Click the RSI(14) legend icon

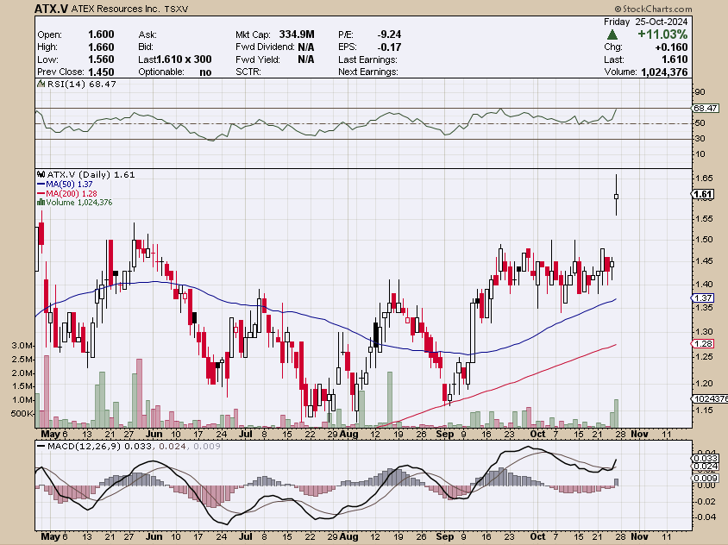41,84
